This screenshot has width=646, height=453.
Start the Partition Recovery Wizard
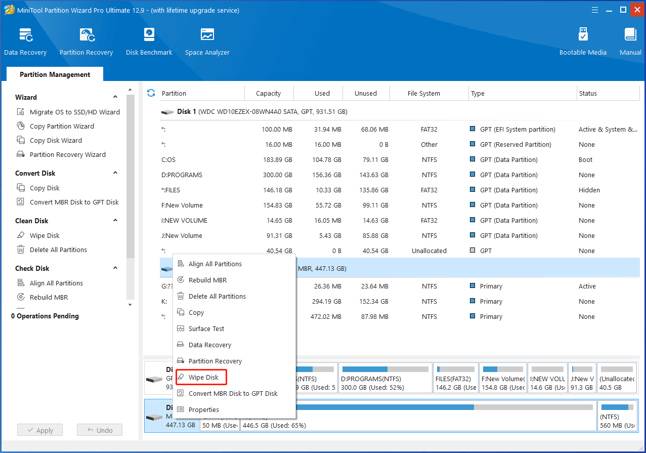(x=61, y=154)
